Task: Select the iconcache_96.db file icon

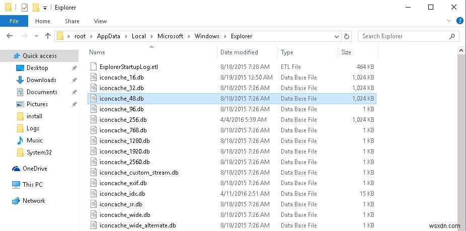Action: [x=94, y=109]
